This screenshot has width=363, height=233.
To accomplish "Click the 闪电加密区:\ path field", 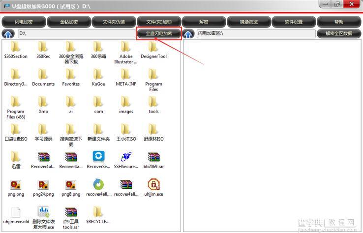I will tap(256, 33).
